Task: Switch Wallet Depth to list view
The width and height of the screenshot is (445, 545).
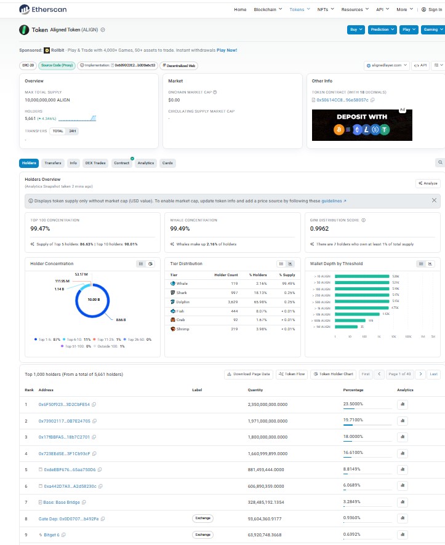Action: coord(421,264)
